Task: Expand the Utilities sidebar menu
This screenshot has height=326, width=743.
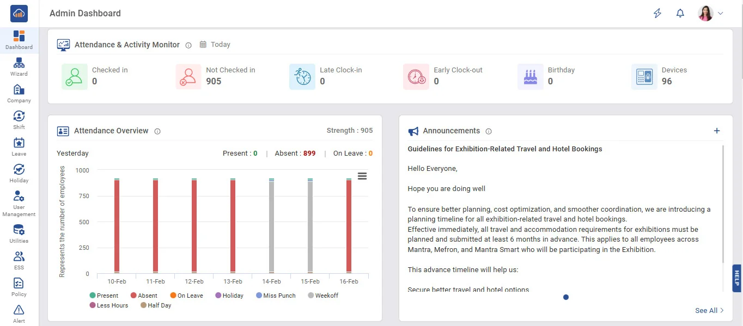Action: [x=19, y=233]
